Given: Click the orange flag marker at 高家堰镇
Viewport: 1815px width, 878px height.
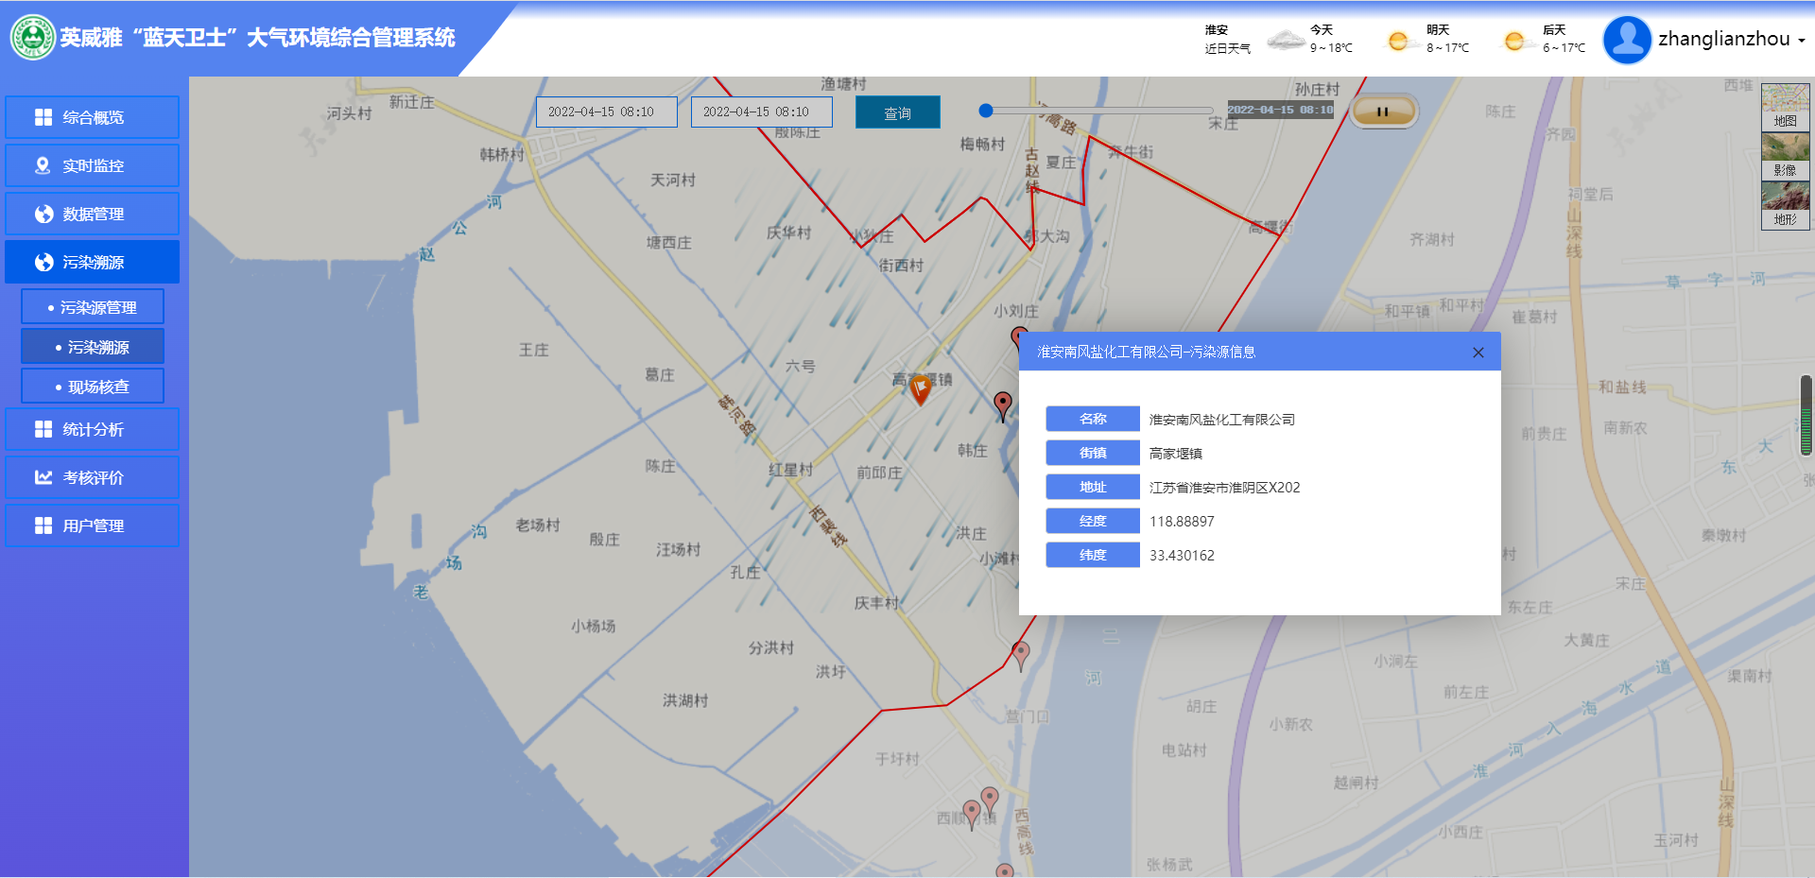Looking at the screenshot, I should 921,388.
